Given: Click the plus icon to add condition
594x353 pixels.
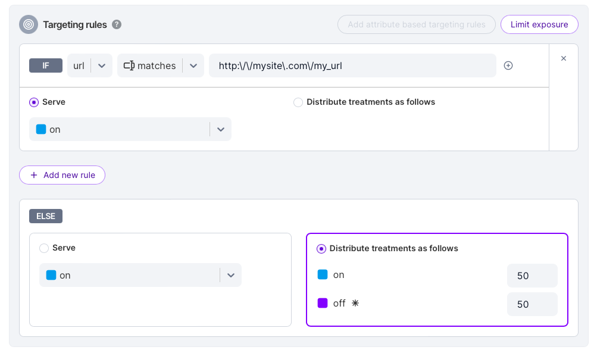Looking at the screenshot, I should (x=508, y=65).
